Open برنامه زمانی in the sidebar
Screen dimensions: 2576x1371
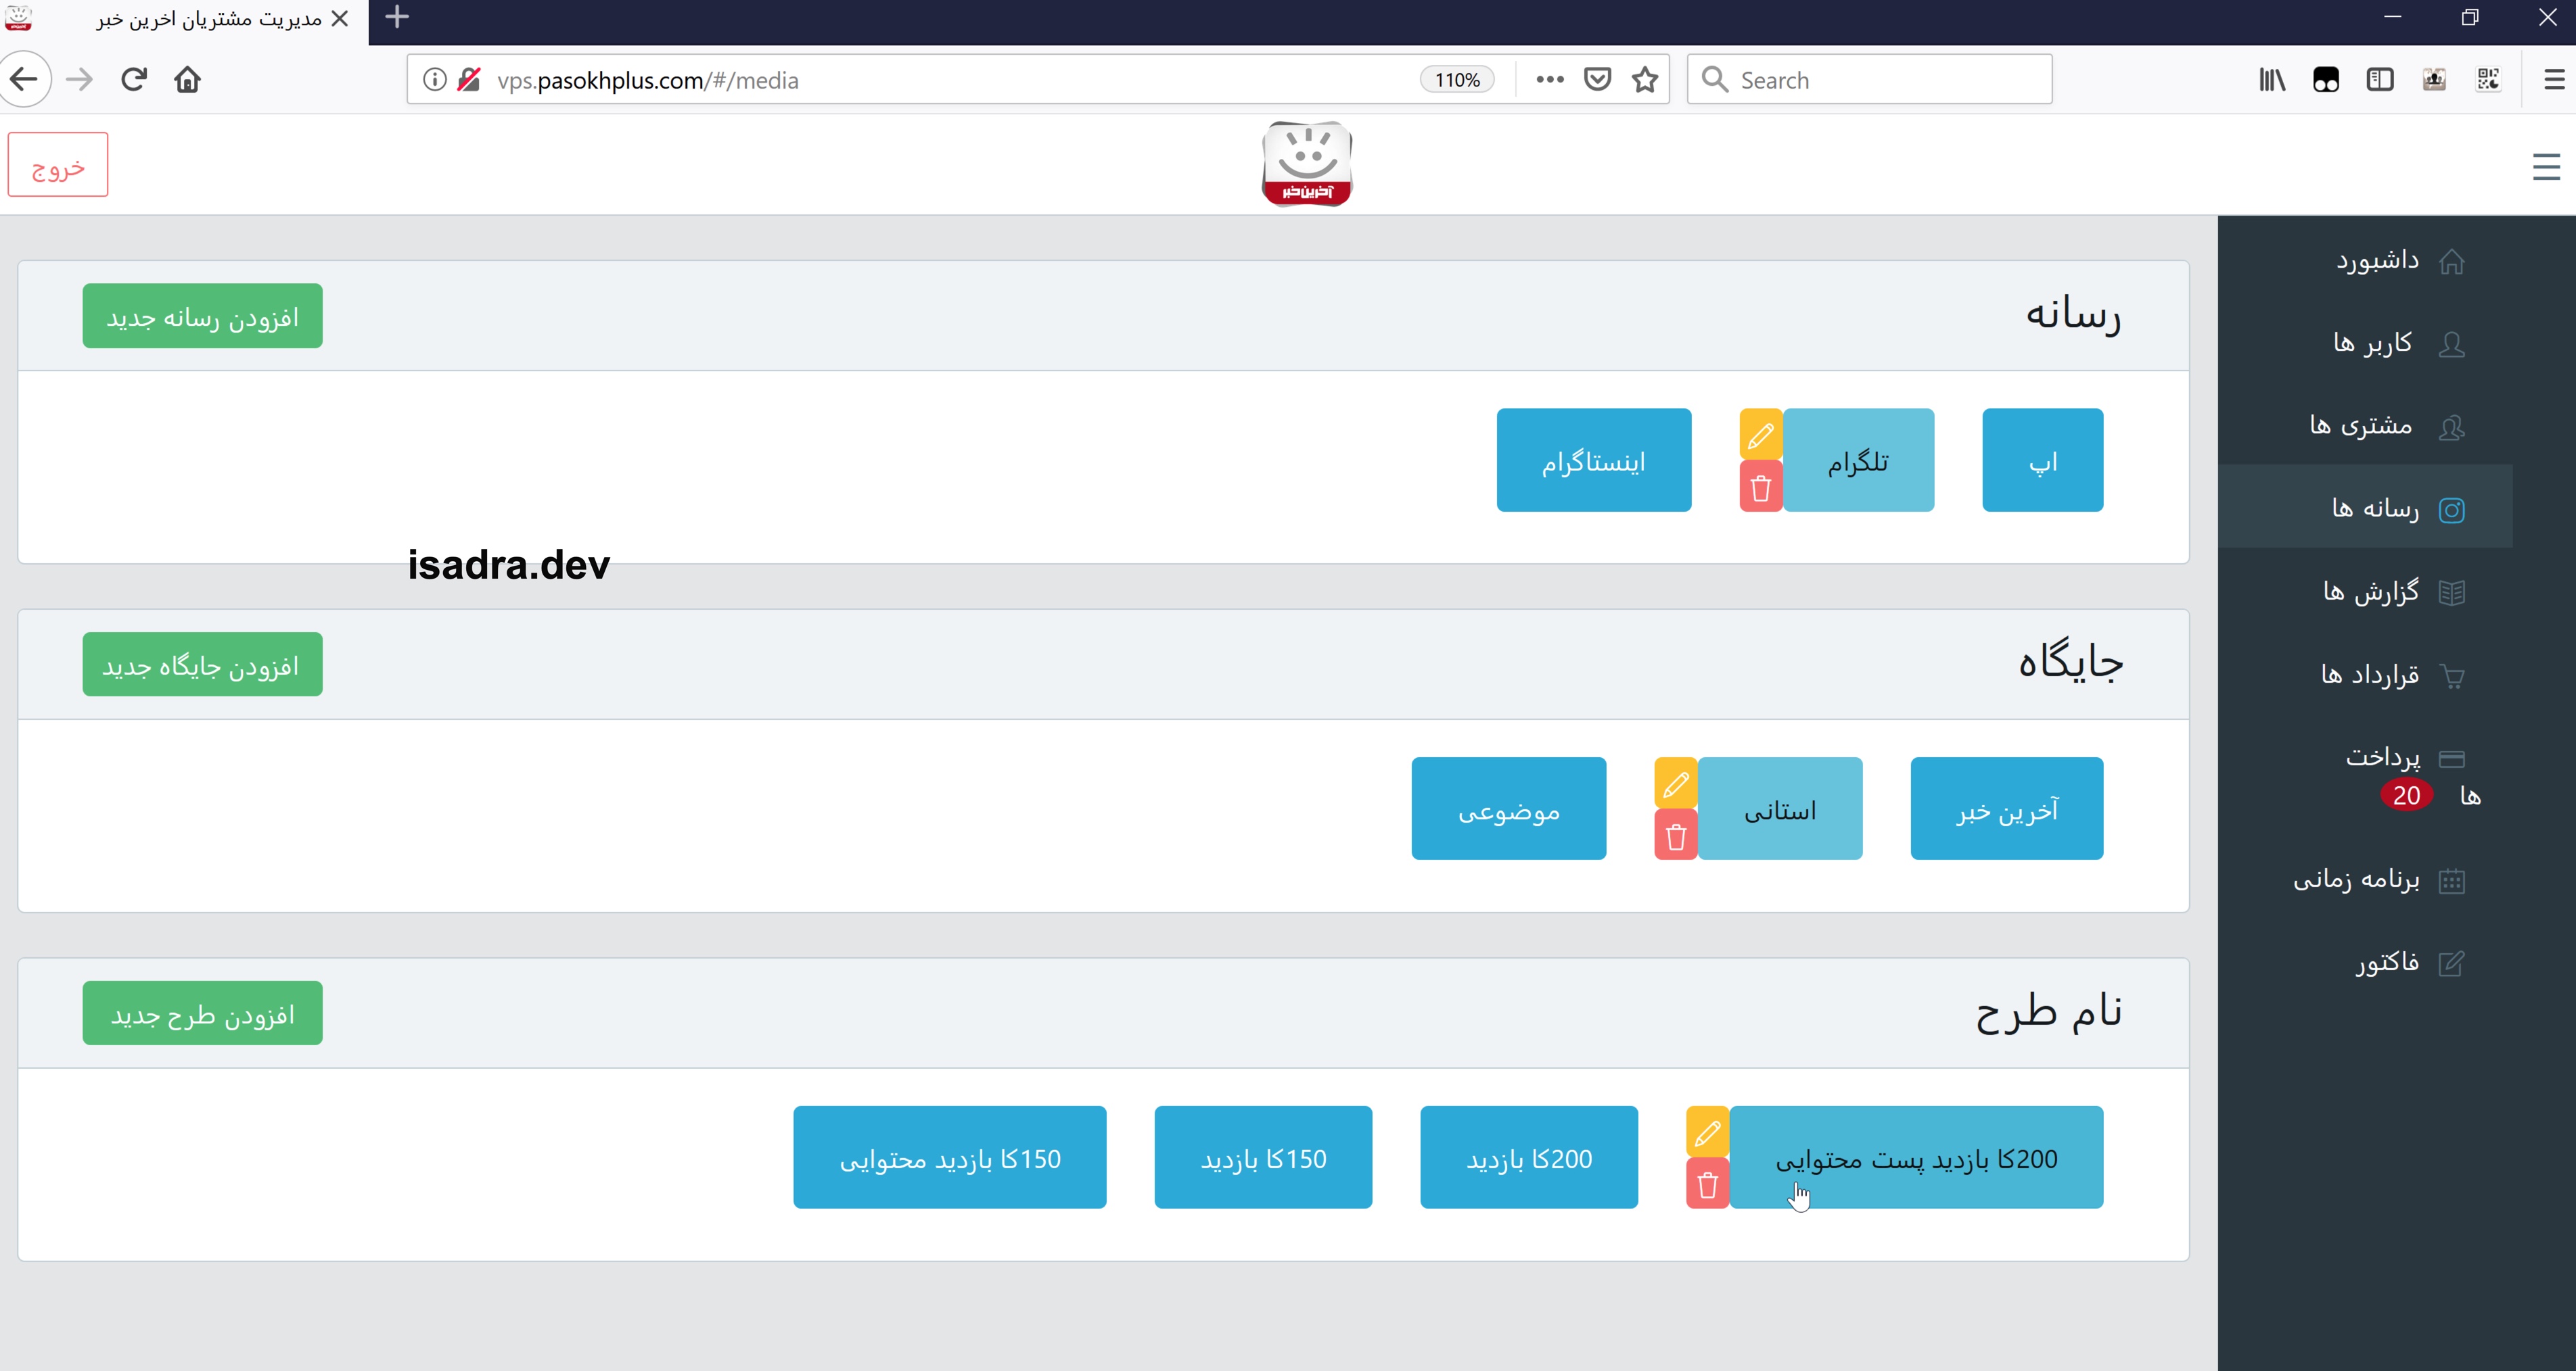[2366, 880]
